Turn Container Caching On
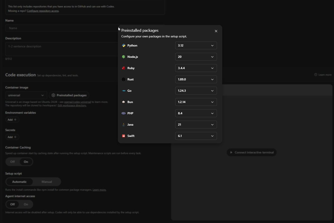 (26, 162)
